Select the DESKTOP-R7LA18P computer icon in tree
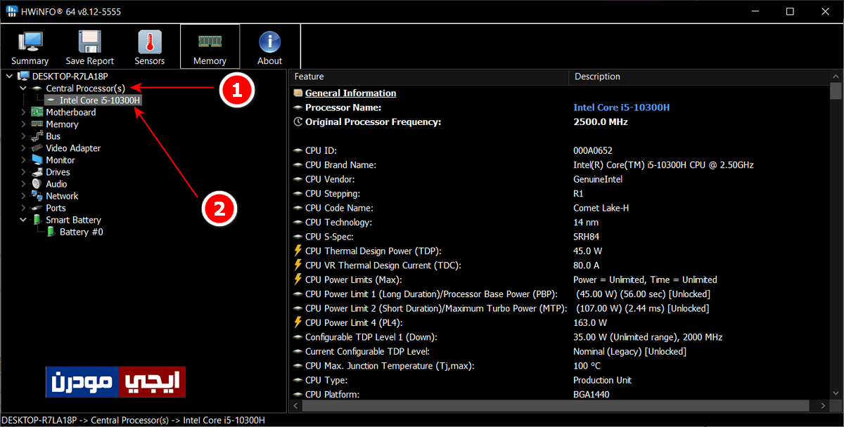 [x=23, y=76]
